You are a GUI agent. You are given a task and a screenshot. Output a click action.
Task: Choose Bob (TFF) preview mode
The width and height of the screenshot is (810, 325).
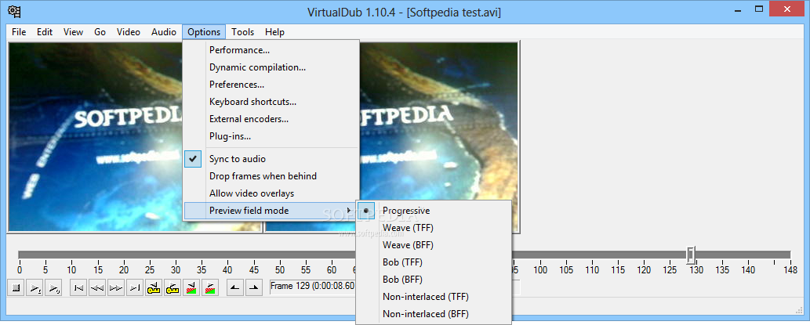(x=434, y=262)
